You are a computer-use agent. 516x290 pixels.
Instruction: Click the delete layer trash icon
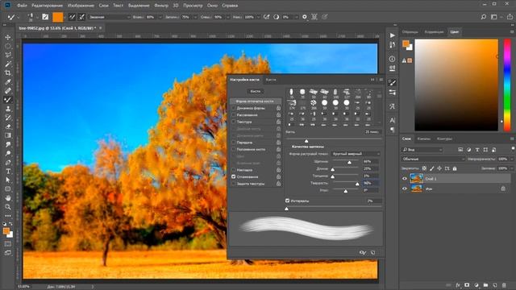point(504,285)
